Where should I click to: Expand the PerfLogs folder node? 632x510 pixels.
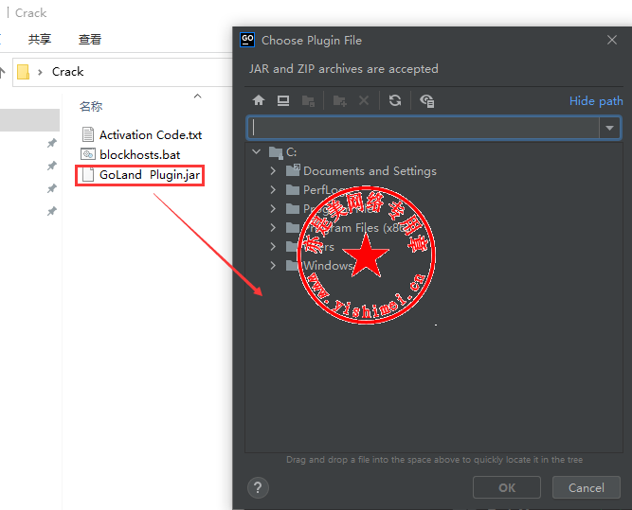tap(273, 189)
